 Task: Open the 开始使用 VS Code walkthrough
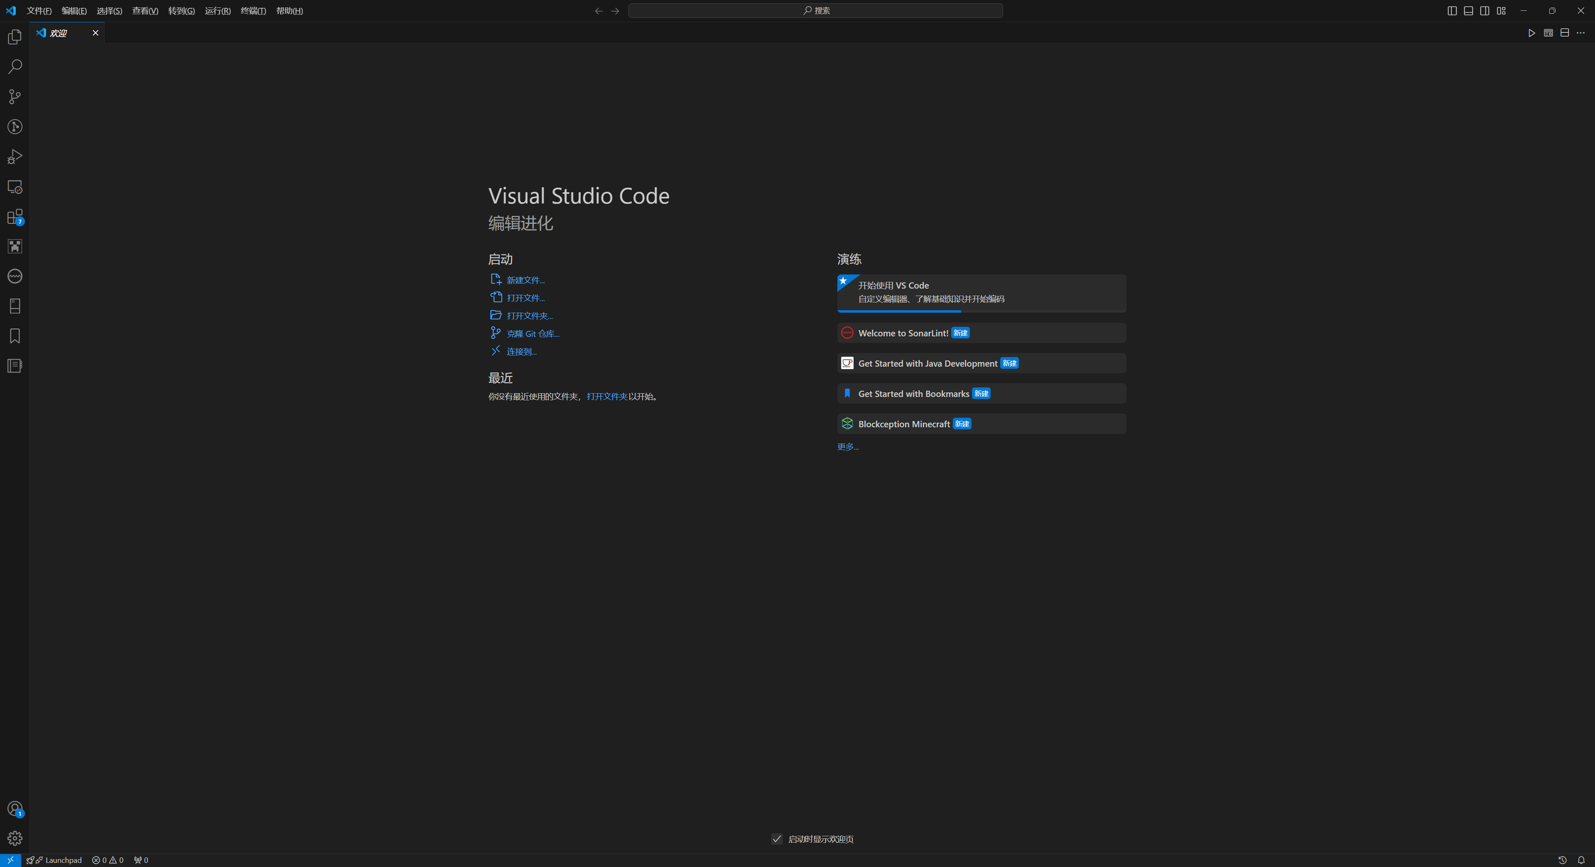tap(982, 293)
